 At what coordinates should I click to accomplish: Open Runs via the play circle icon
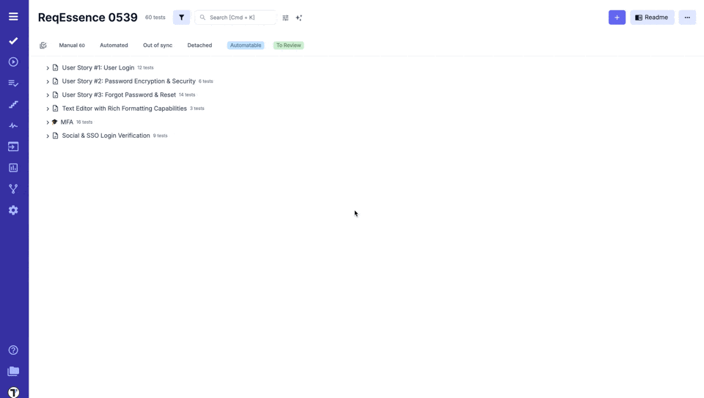pos(13,62)
